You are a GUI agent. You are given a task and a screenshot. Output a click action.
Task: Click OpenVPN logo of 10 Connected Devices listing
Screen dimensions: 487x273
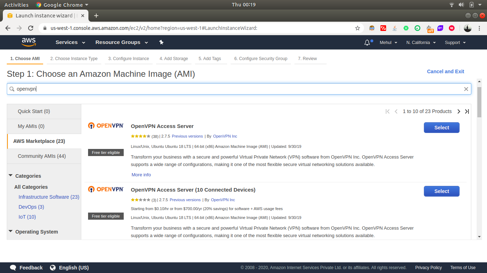(106, 189)
